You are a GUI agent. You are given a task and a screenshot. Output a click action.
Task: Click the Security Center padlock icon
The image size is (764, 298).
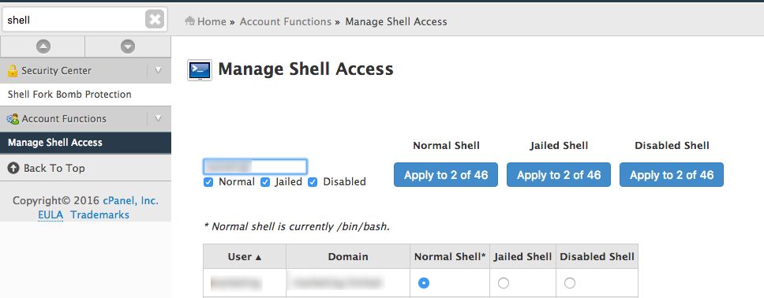12,71
